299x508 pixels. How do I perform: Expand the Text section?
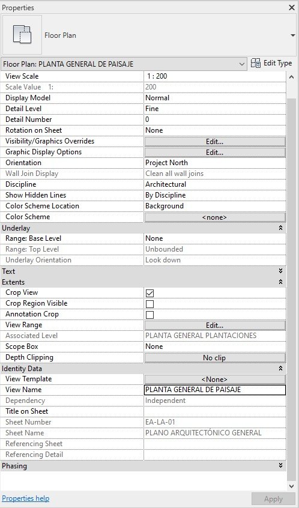tap(280, 271)
